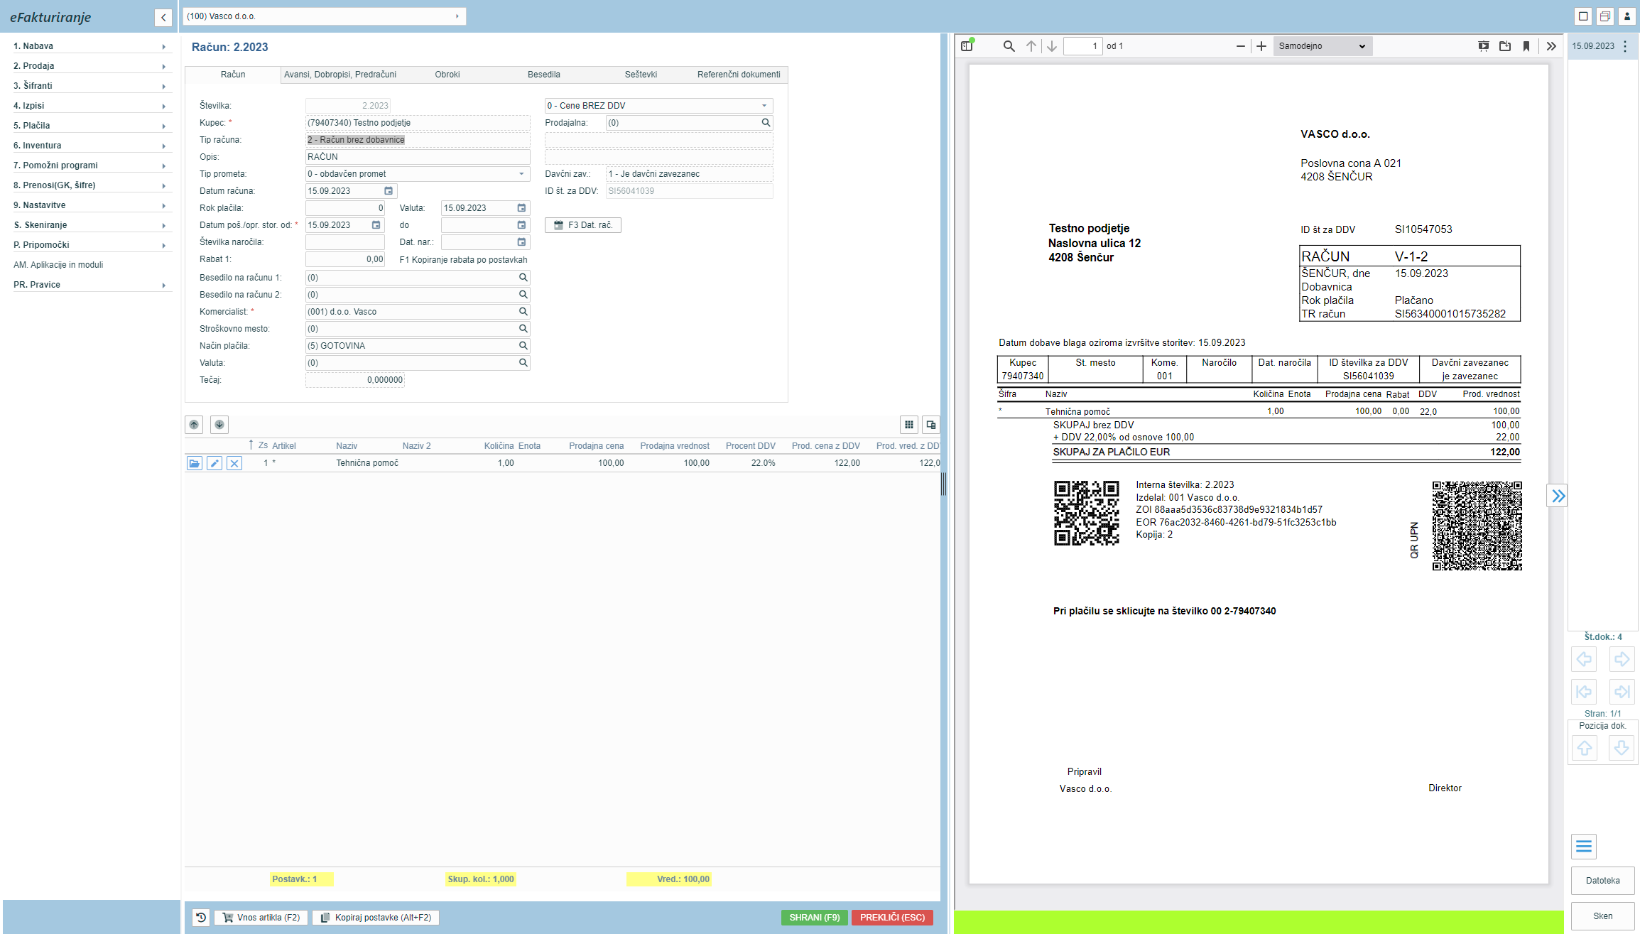This screenshot has height=934, width=1640.
Task: Open the Tehnična pomoč row folder icon
Action: coord(194,463)
